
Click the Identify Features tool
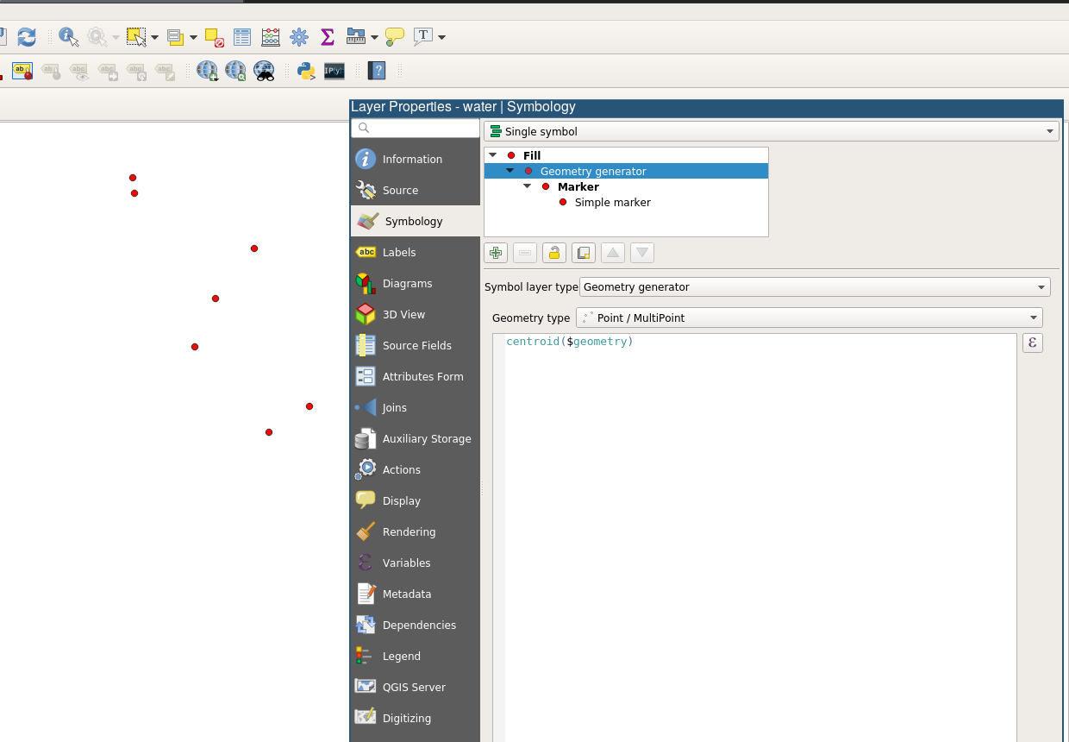[69, 37]
